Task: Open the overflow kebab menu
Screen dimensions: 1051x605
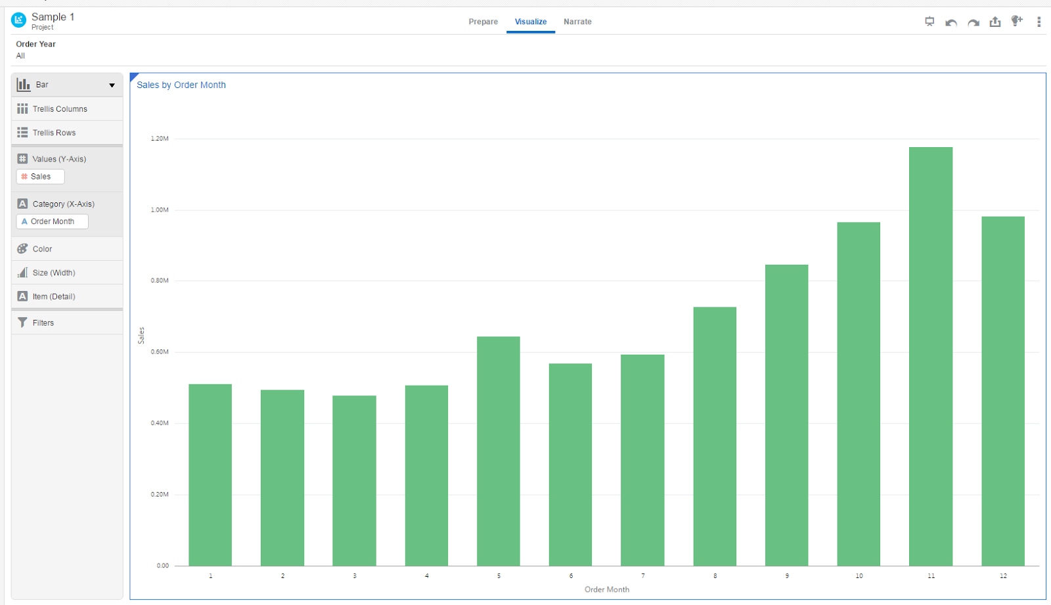Action: pyautogui.click(x=1039, y=22)
